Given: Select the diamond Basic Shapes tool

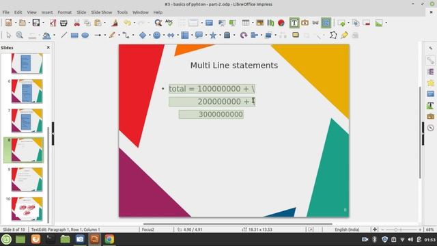Looking at the screenshot, I should tap(143, 35).
